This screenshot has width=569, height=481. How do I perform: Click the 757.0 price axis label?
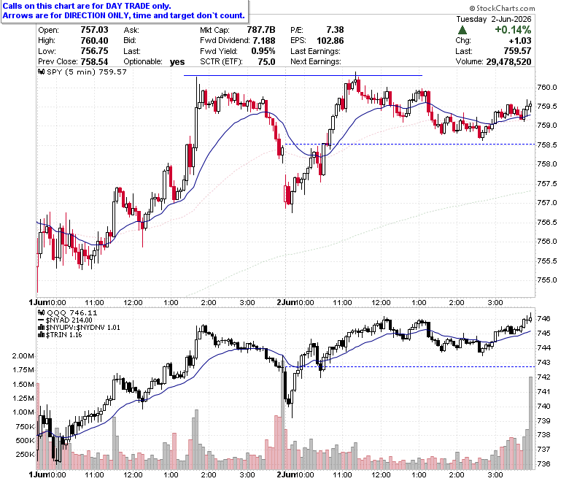[x=547, y=203]
